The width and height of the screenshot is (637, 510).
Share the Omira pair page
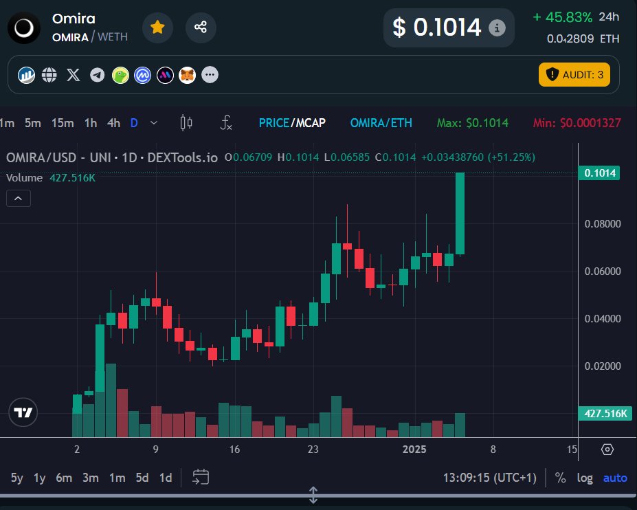point(201,27)
